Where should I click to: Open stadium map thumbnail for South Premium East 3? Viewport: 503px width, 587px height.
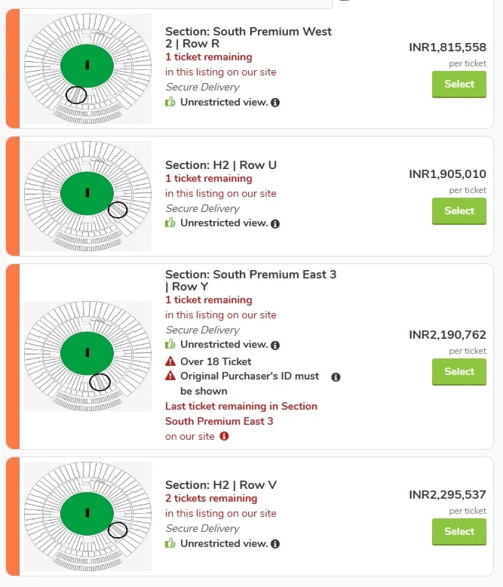coord(88,356)
